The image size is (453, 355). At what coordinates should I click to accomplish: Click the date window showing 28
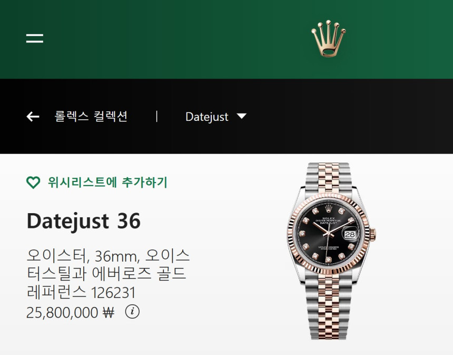(350, 234)
